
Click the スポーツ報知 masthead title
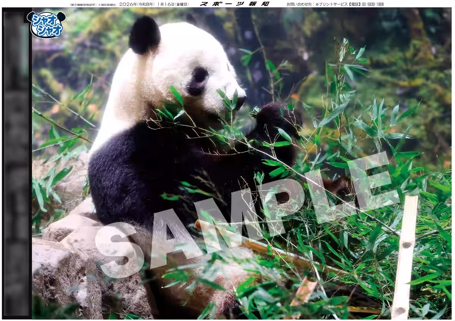point(235,4)
